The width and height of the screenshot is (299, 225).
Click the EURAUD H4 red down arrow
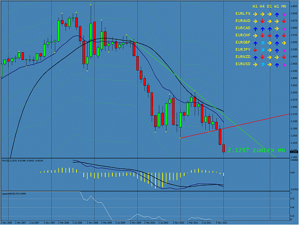point(262,21)
